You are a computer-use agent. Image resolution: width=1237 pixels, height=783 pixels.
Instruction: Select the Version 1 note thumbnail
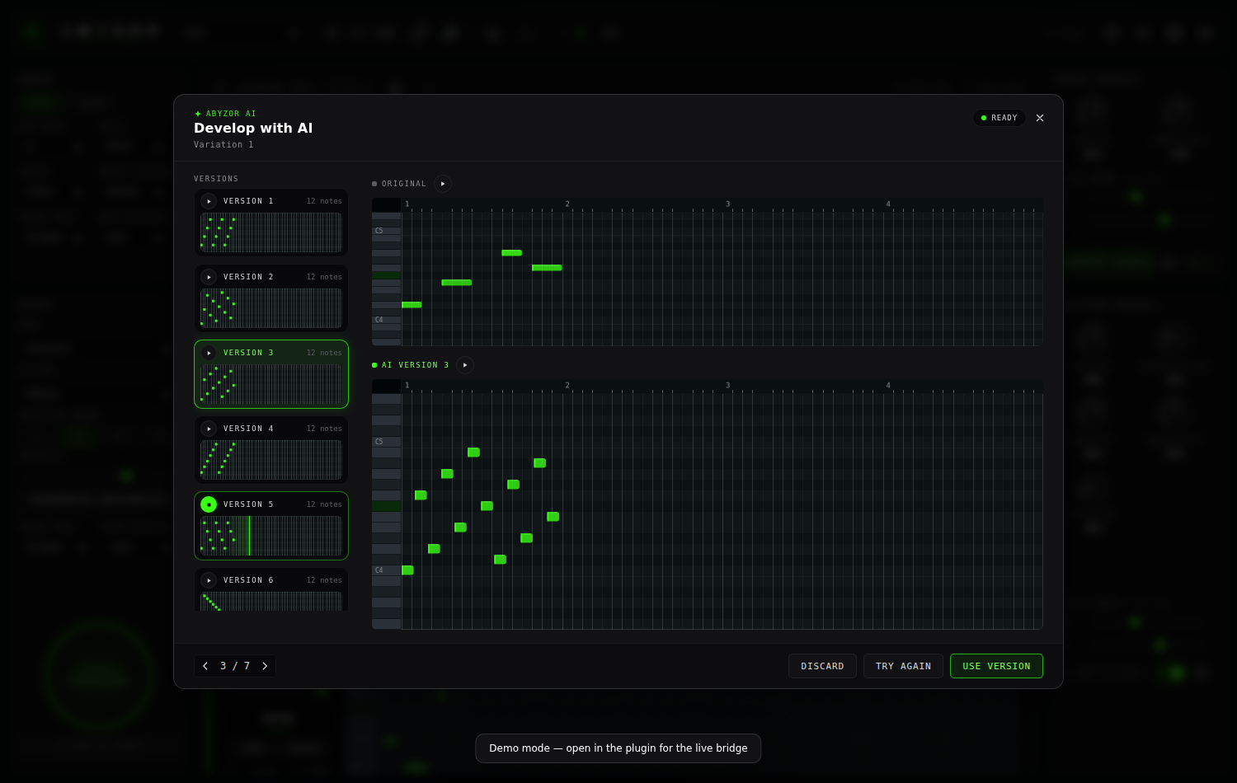pyautogui.click(x=271, y=232)
